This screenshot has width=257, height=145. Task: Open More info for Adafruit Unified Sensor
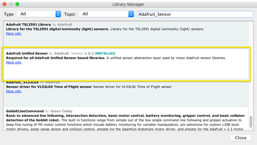pos(14,63)
